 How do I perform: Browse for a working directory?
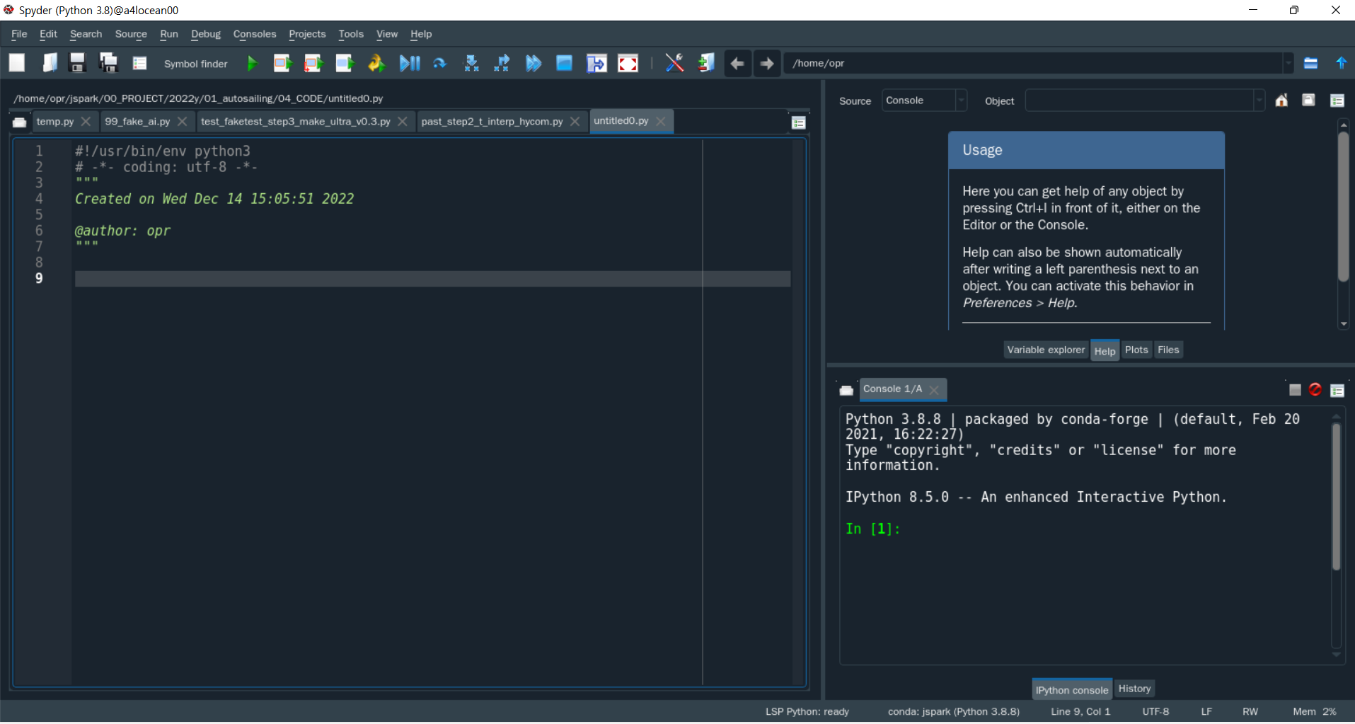tap(1310, 63)
